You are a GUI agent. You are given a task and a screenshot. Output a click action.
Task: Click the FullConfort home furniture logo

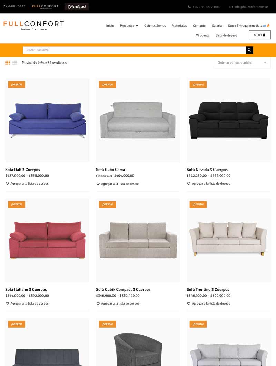(x=33, y=26)
